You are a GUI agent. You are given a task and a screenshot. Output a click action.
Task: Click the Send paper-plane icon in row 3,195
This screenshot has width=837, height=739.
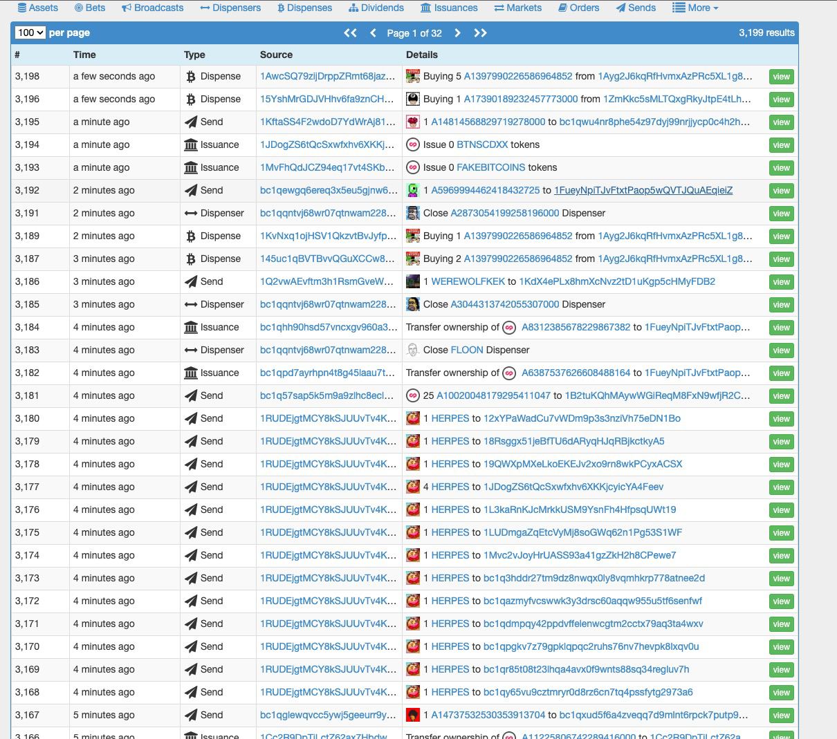tap(191, 122)
